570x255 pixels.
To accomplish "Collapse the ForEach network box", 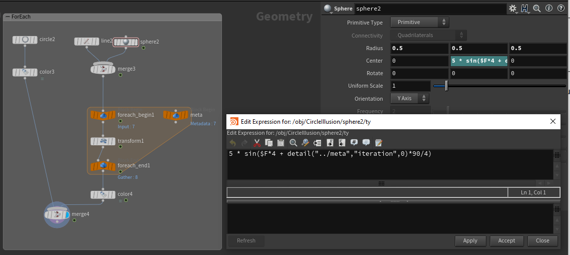I will pyautogui.click(x=7, y=17).
